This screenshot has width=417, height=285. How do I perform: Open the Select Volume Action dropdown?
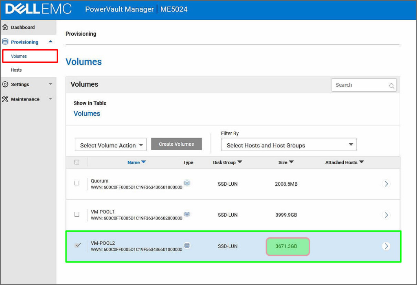[110, 145]
